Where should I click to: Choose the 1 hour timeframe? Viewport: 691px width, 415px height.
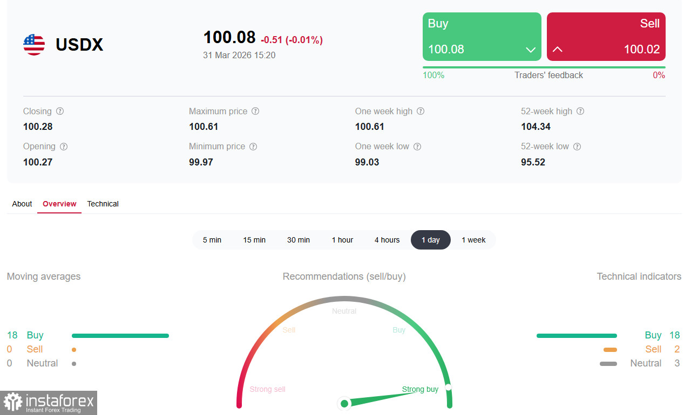coord(342,240)
